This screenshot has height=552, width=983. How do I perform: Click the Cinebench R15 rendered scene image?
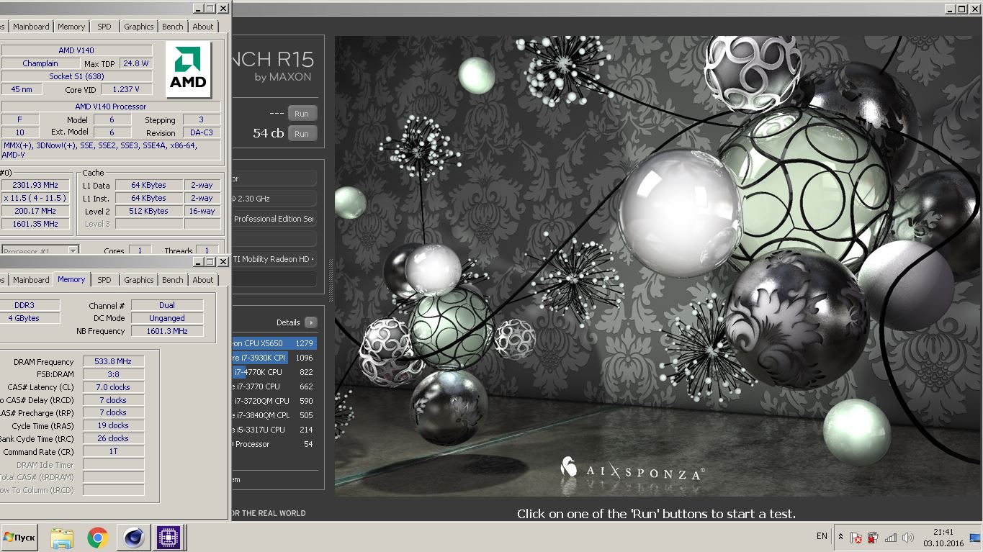[x=658, y=266]
